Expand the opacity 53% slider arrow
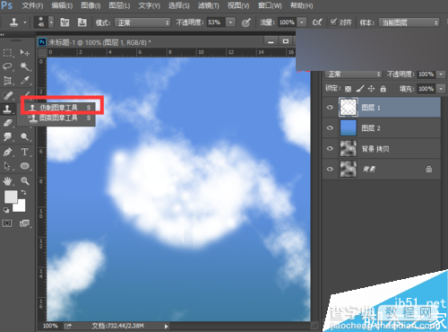The image size is (448, 332). [230, 22]
